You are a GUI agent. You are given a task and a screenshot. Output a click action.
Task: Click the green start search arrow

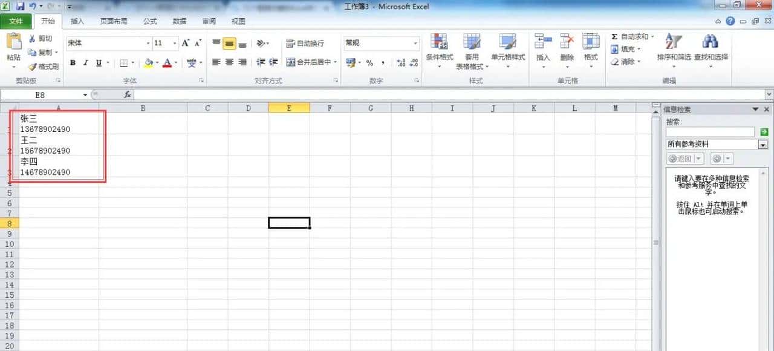click(764, 132)
